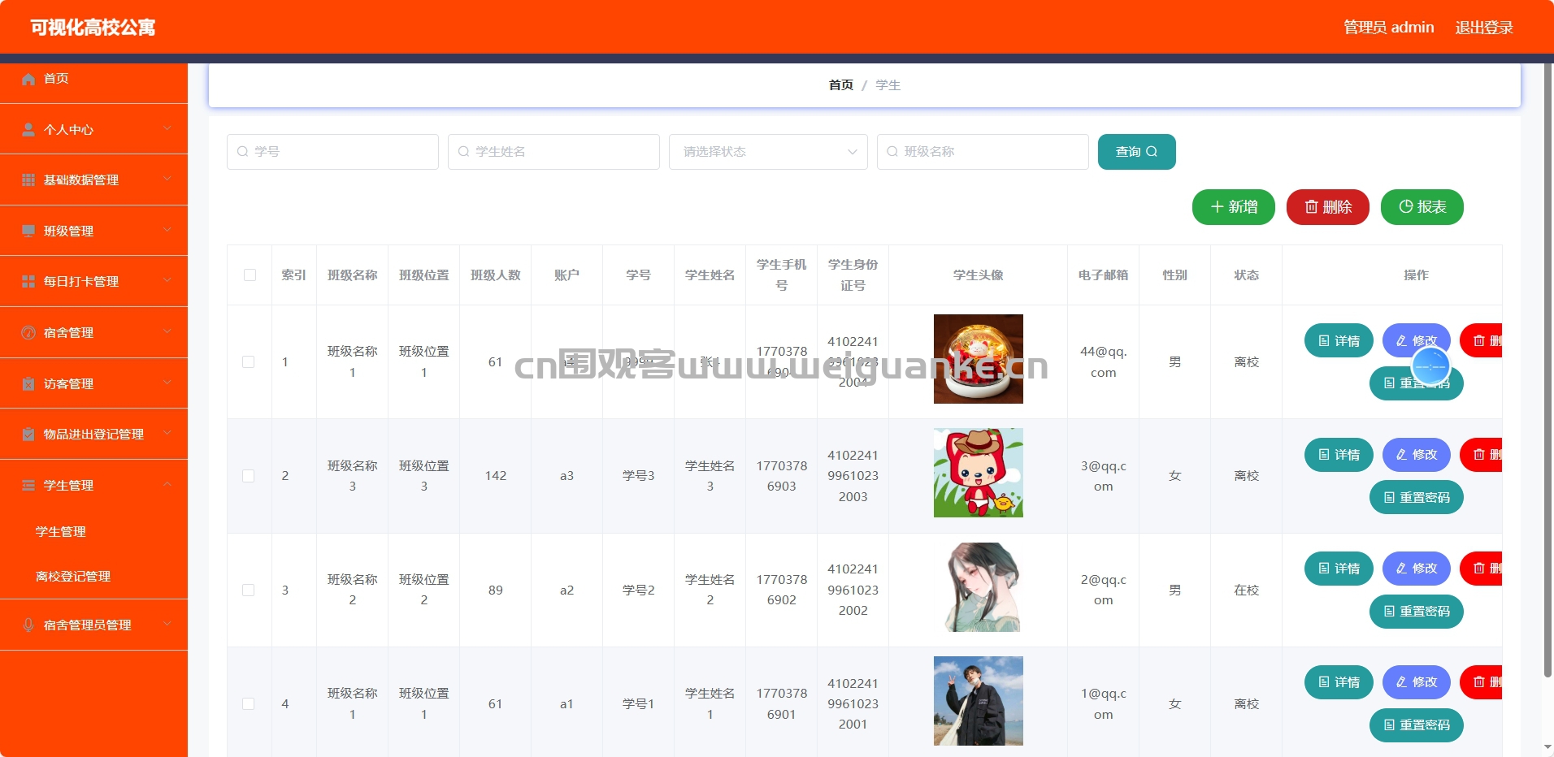
Task: Click the trash icon on red 删除 button
Action: (1311, 207)
